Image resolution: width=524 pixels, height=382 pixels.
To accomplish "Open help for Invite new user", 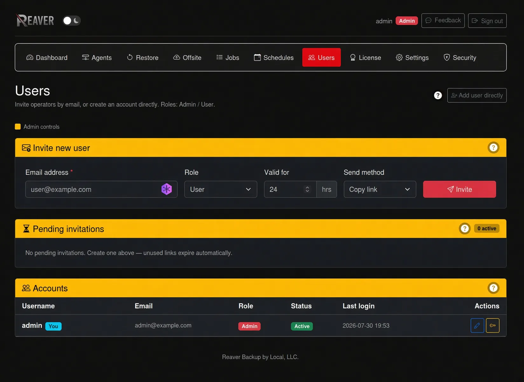I will (x=493, y=148).
